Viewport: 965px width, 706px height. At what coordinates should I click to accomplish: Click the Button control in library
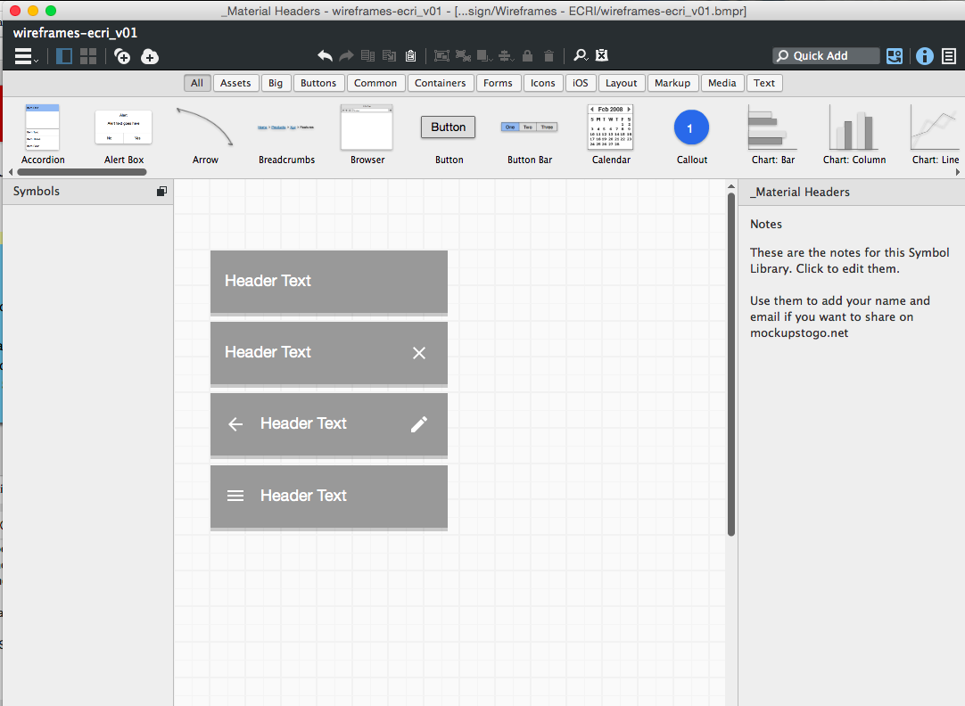(449, 135)
